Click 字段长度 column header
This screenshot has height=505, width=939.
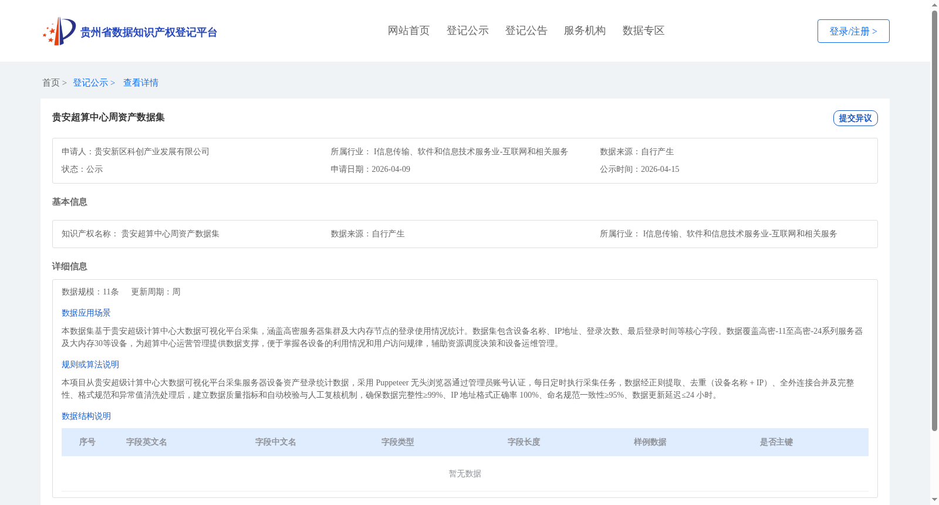pyautogui.click(x=524, y=442)
